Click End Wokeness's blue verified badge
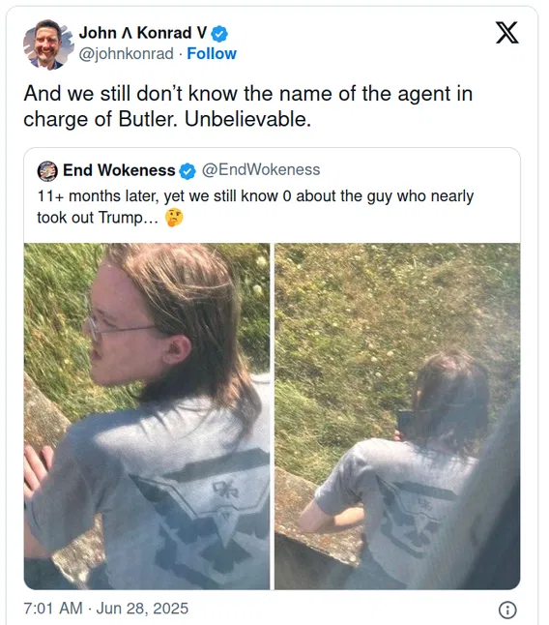The image size is (549, 625). [x=188, y=171]
